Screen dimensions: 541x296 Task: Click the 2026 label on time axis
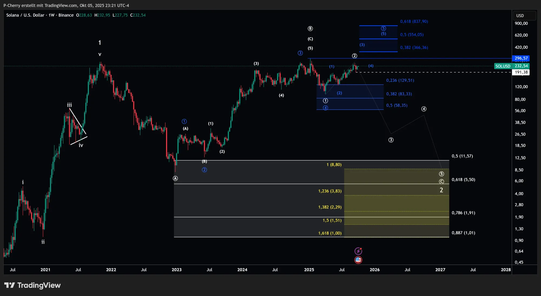(x=375, y=269)
